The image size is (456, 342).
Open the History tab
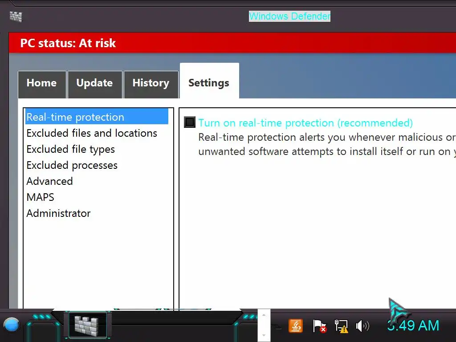[x=151, y=84]
